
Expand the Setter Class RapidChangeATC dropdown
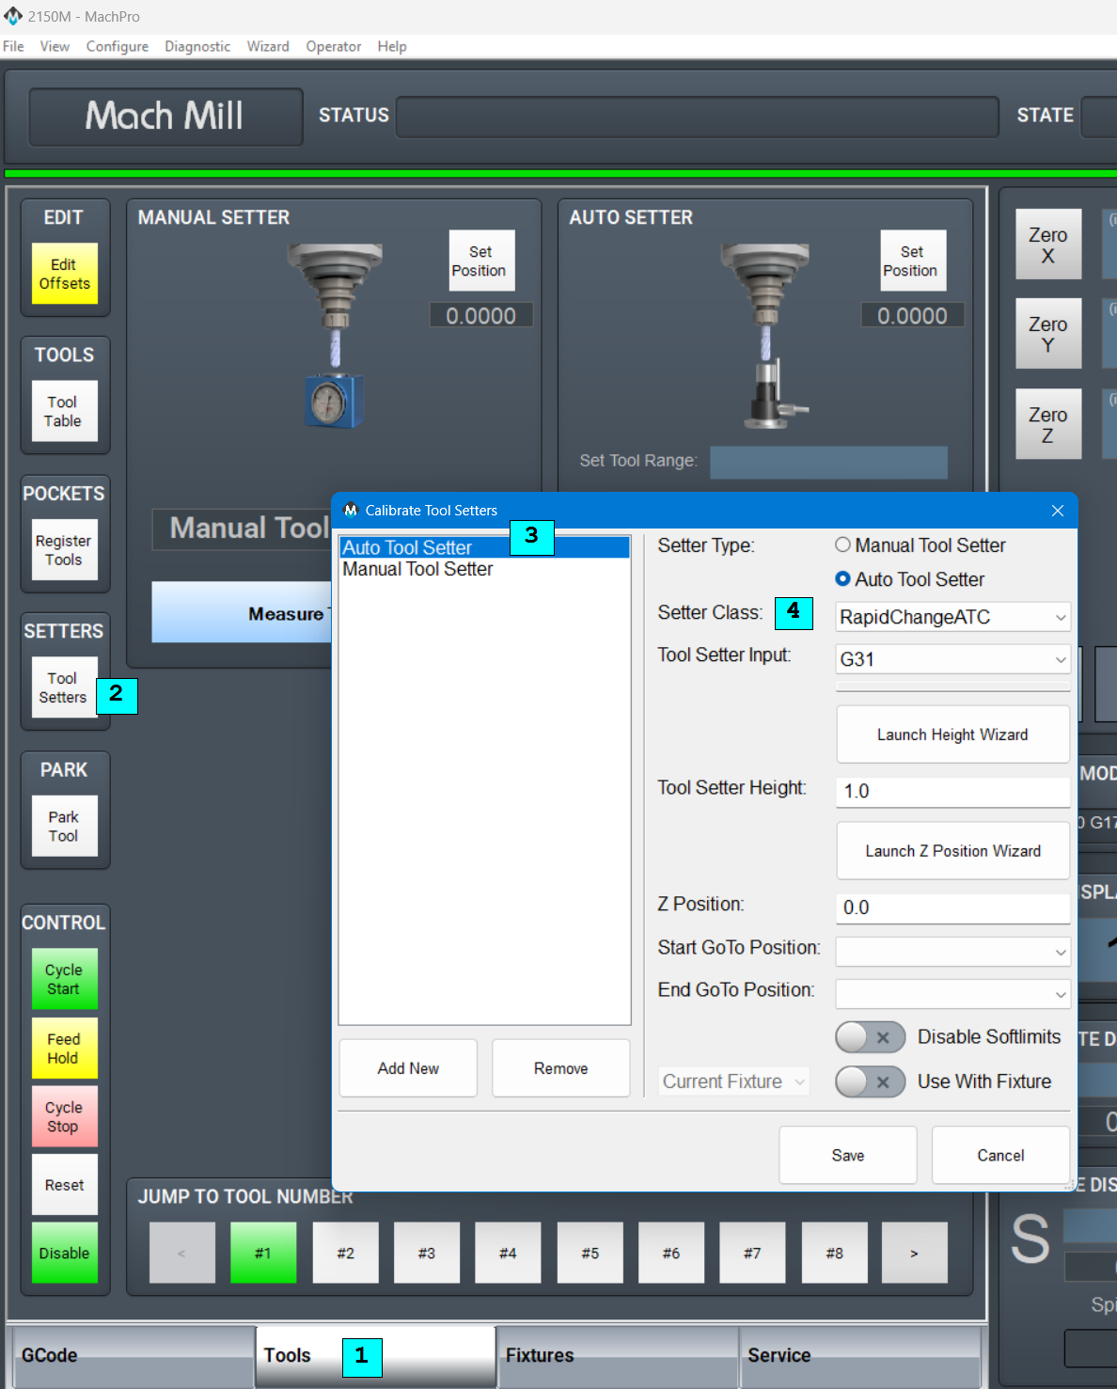coord(952,617)
